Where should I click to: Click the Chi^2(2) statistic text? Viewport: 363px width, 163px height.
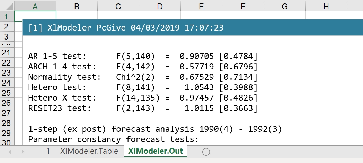[135, 77]
